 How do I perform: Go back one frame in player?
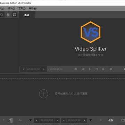pyautogui.click(x=83, y=69)
